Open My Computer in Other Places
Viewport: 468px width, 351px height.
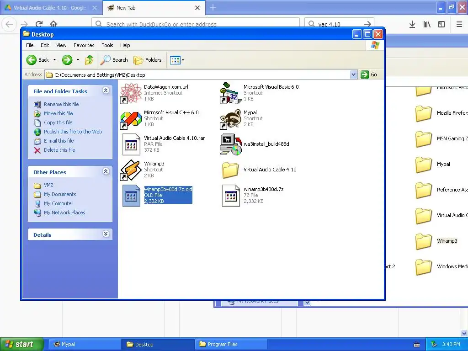click(x=58, y=203)
